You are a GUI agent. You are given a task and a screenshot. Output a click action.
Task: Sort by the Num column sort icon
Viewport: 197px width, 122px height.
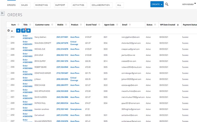[18, 25]
